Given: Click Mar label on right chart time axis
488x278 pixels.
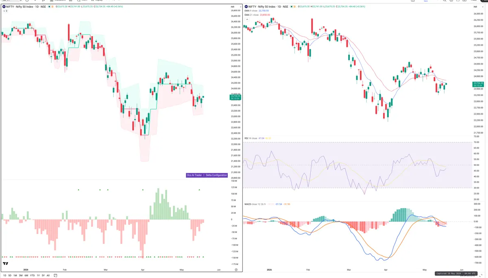Looking at the screenshot, I should click(x=349, y=269).
